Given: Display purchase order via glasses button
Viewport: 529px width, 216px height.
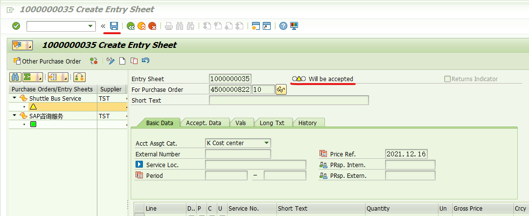Looking at the screenshot, I should click(x=281, y=89).
